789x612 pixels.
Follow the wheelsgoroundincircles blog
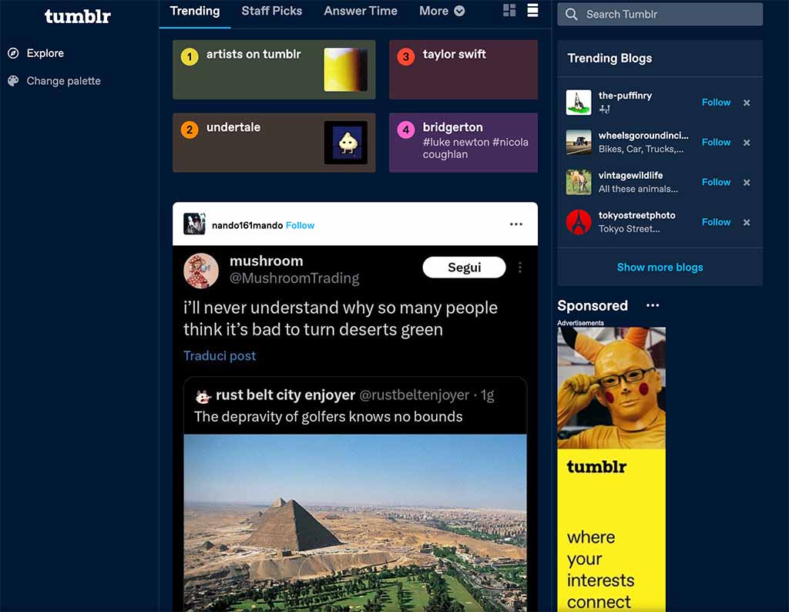click(716, 143)
